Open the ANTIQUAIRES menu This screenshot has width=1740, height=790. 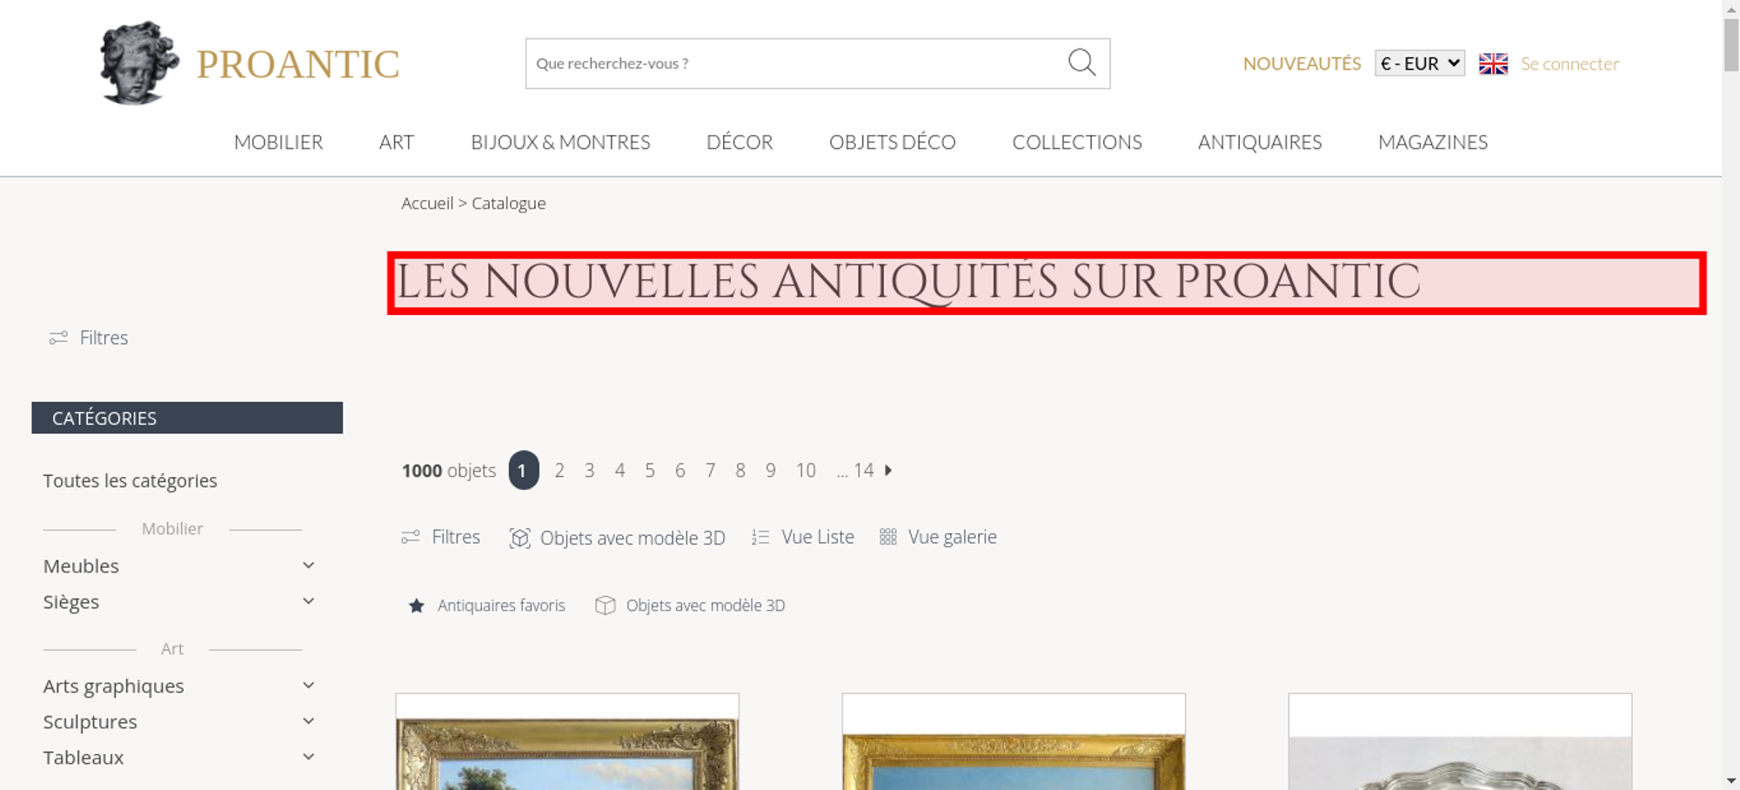tap(1260, 142)
